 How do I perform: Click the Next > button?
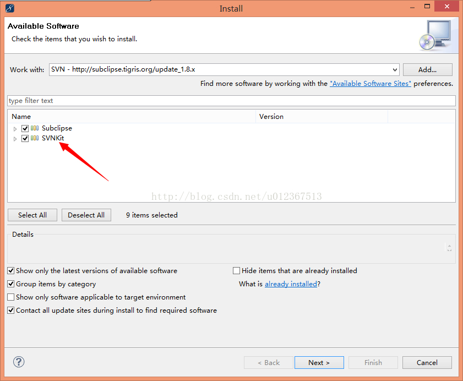click(x=319, y=362)
